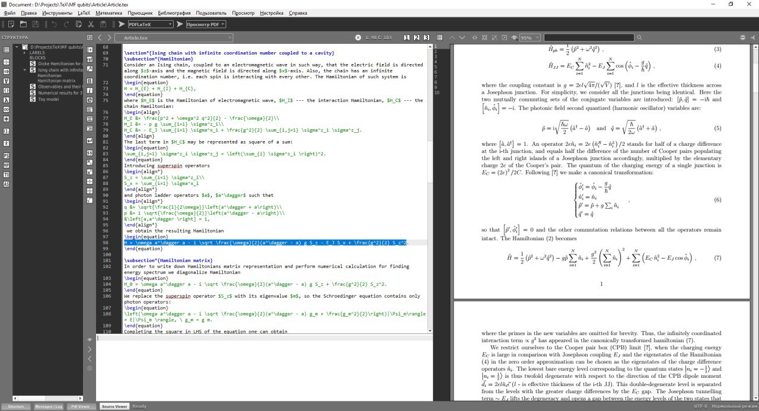Insert bold text with B icon
759x411 pixels.
tap(90, 81)
